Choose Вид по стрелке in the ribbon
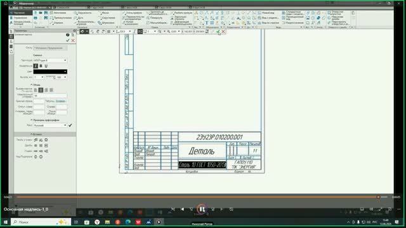The width and height of the screenshot is (406, 228). coord(268,23)
